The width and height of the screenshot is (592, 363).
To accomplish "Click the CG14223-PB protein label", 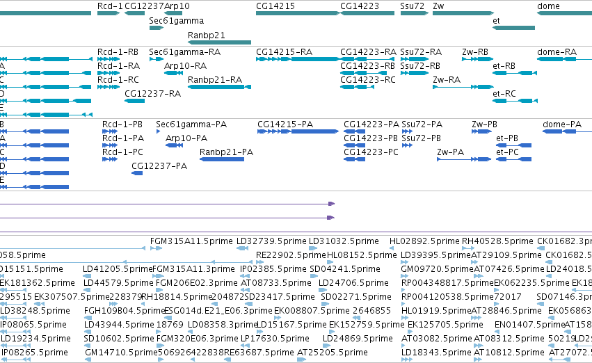I will [370, 138].
